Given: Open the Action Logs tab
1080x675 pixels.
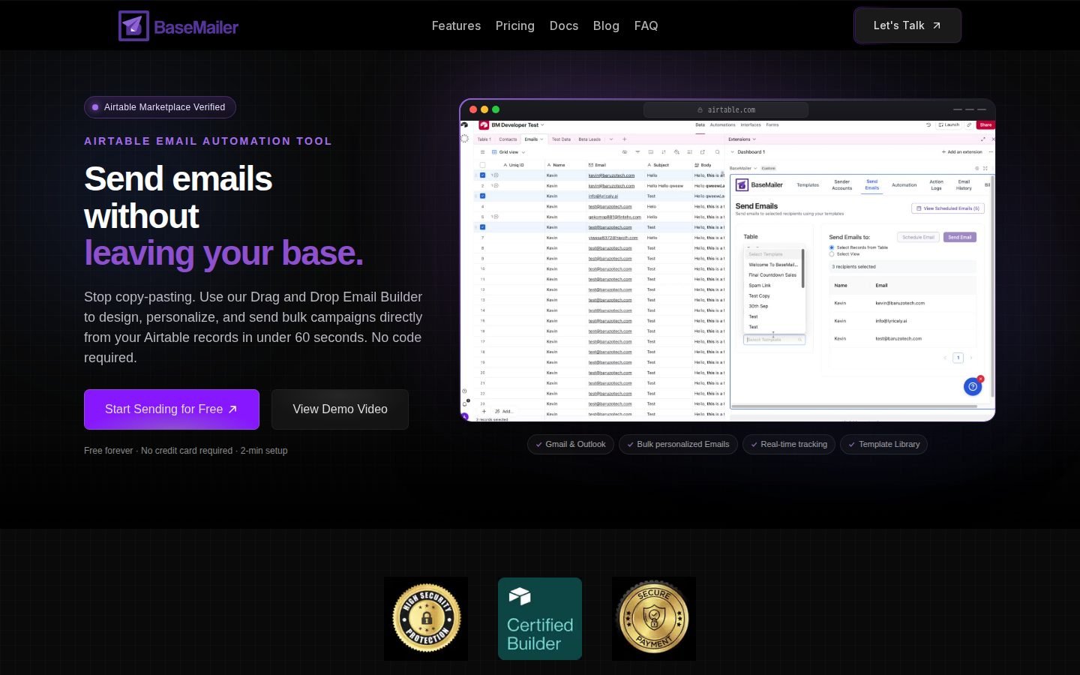Looking at the screenshot, I should pos(937,185).
